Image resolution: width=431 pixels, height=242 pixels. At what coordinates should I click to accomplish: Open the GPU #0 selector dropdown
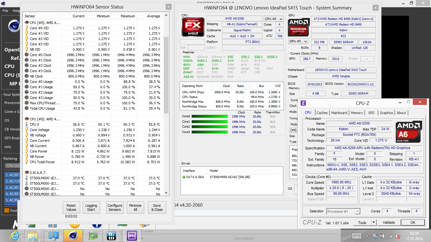[298, 42]
